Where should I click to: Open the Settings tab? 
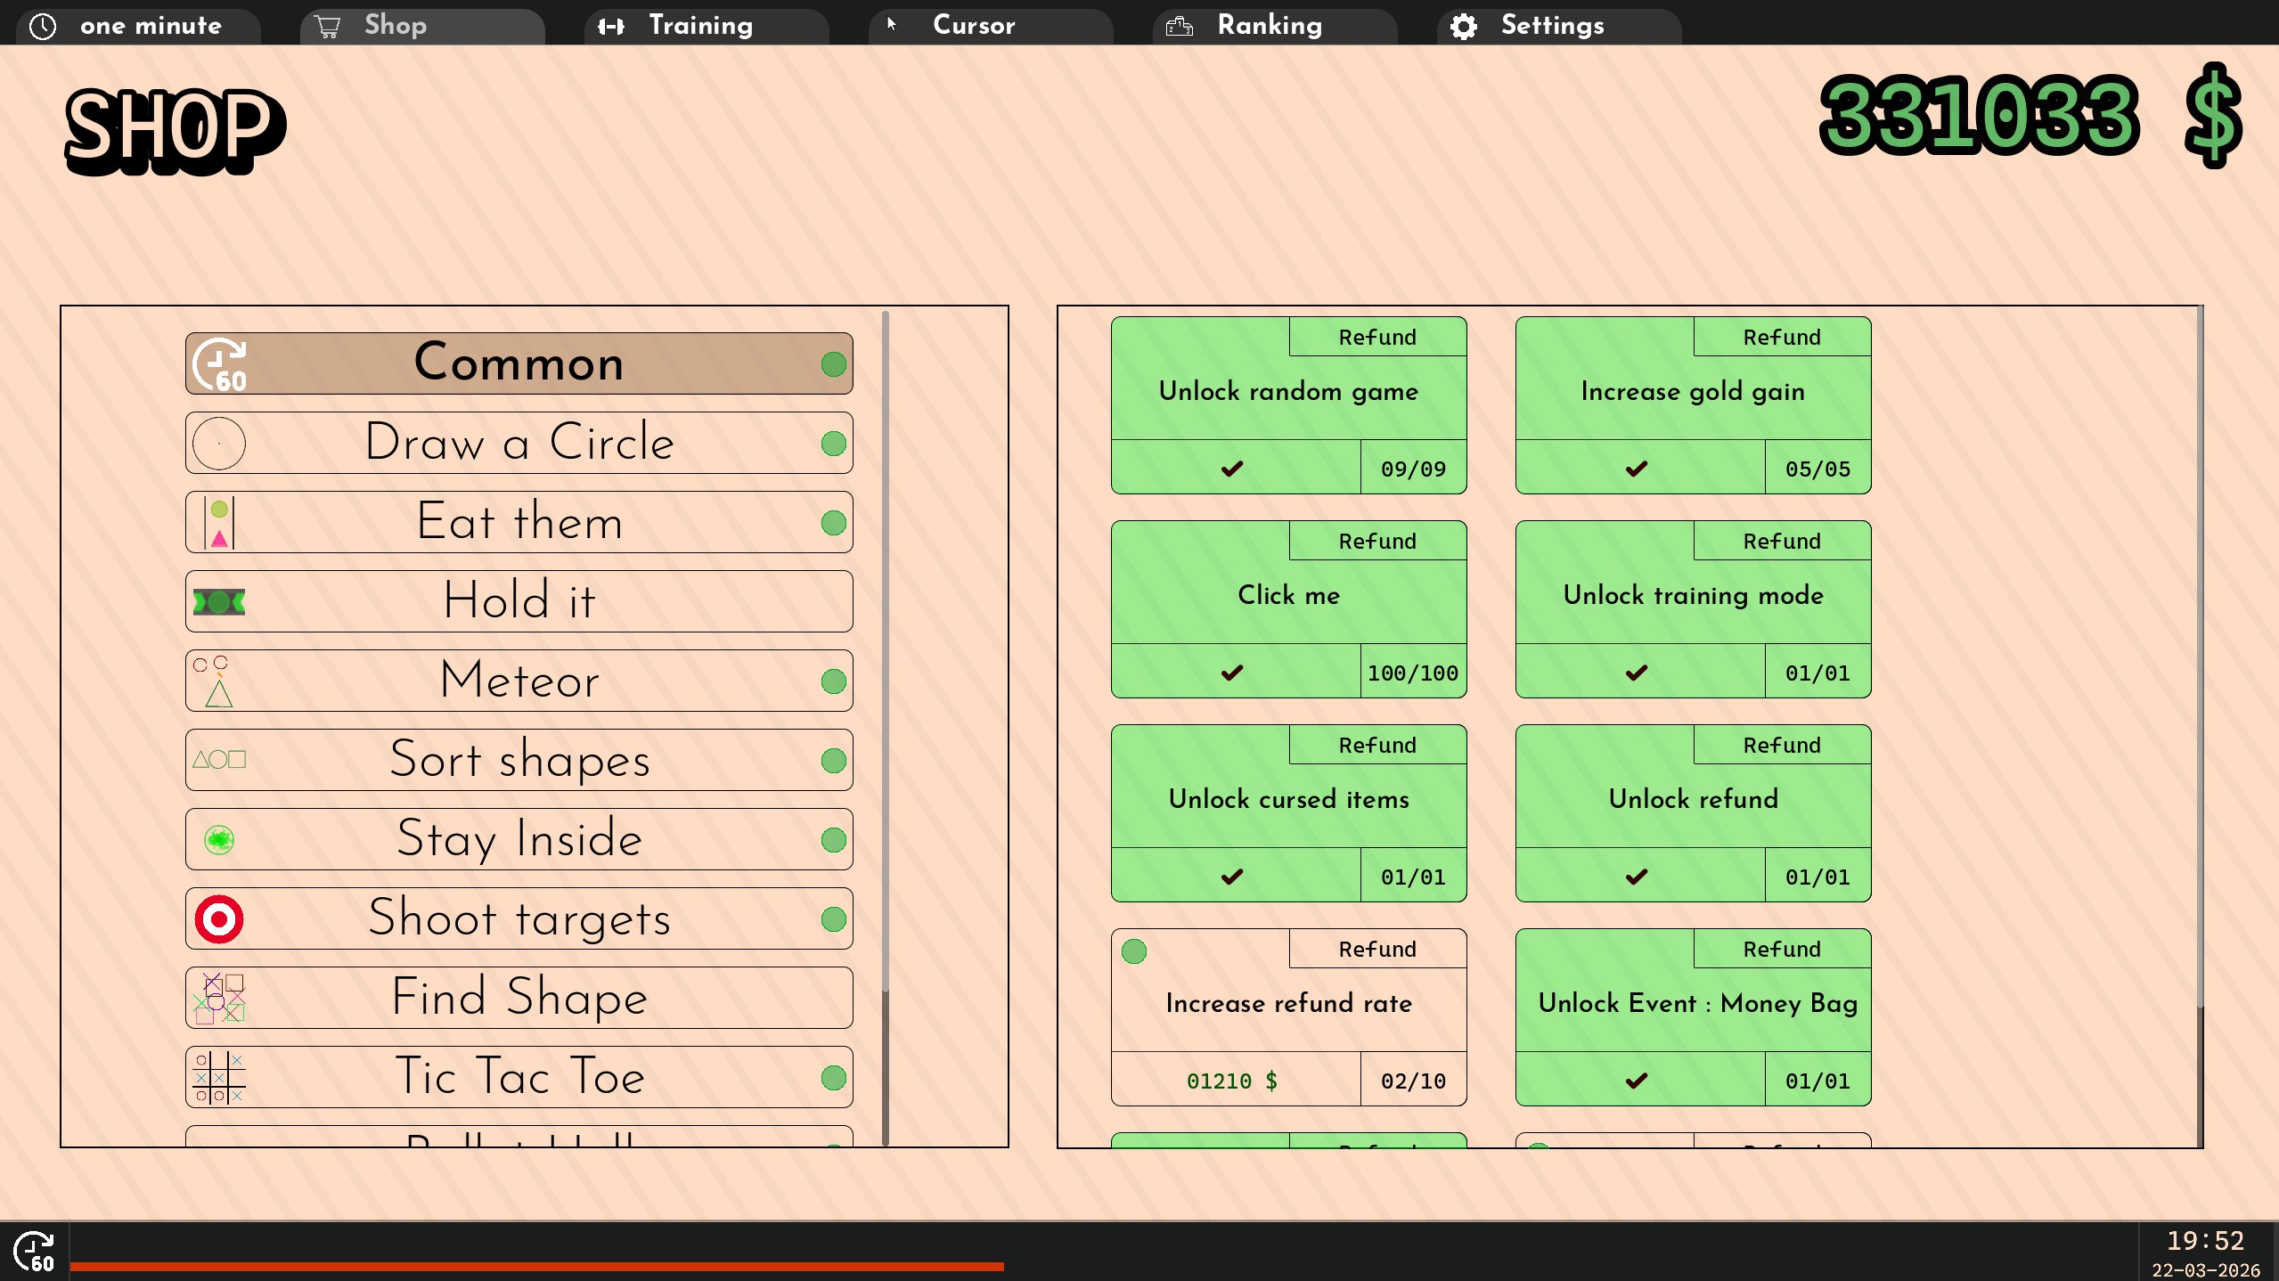click(x=1552, y=25)
